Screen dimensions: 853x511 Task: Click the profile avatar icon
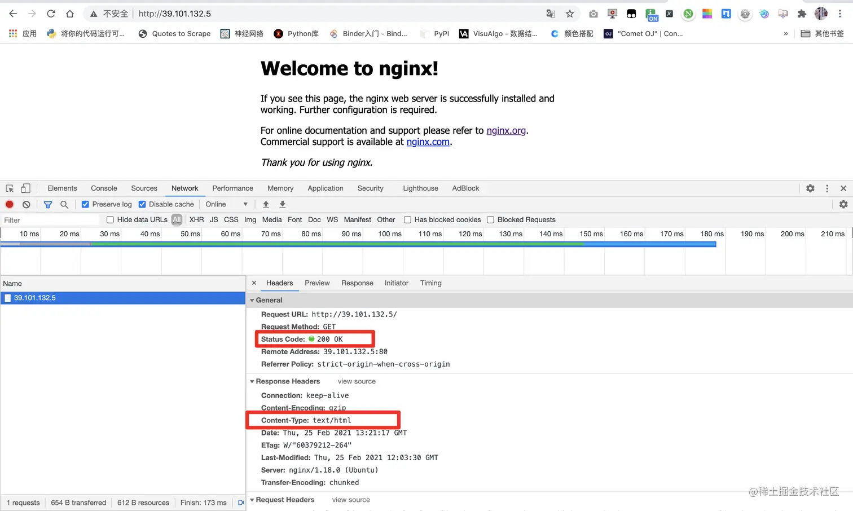coord(821,14)
